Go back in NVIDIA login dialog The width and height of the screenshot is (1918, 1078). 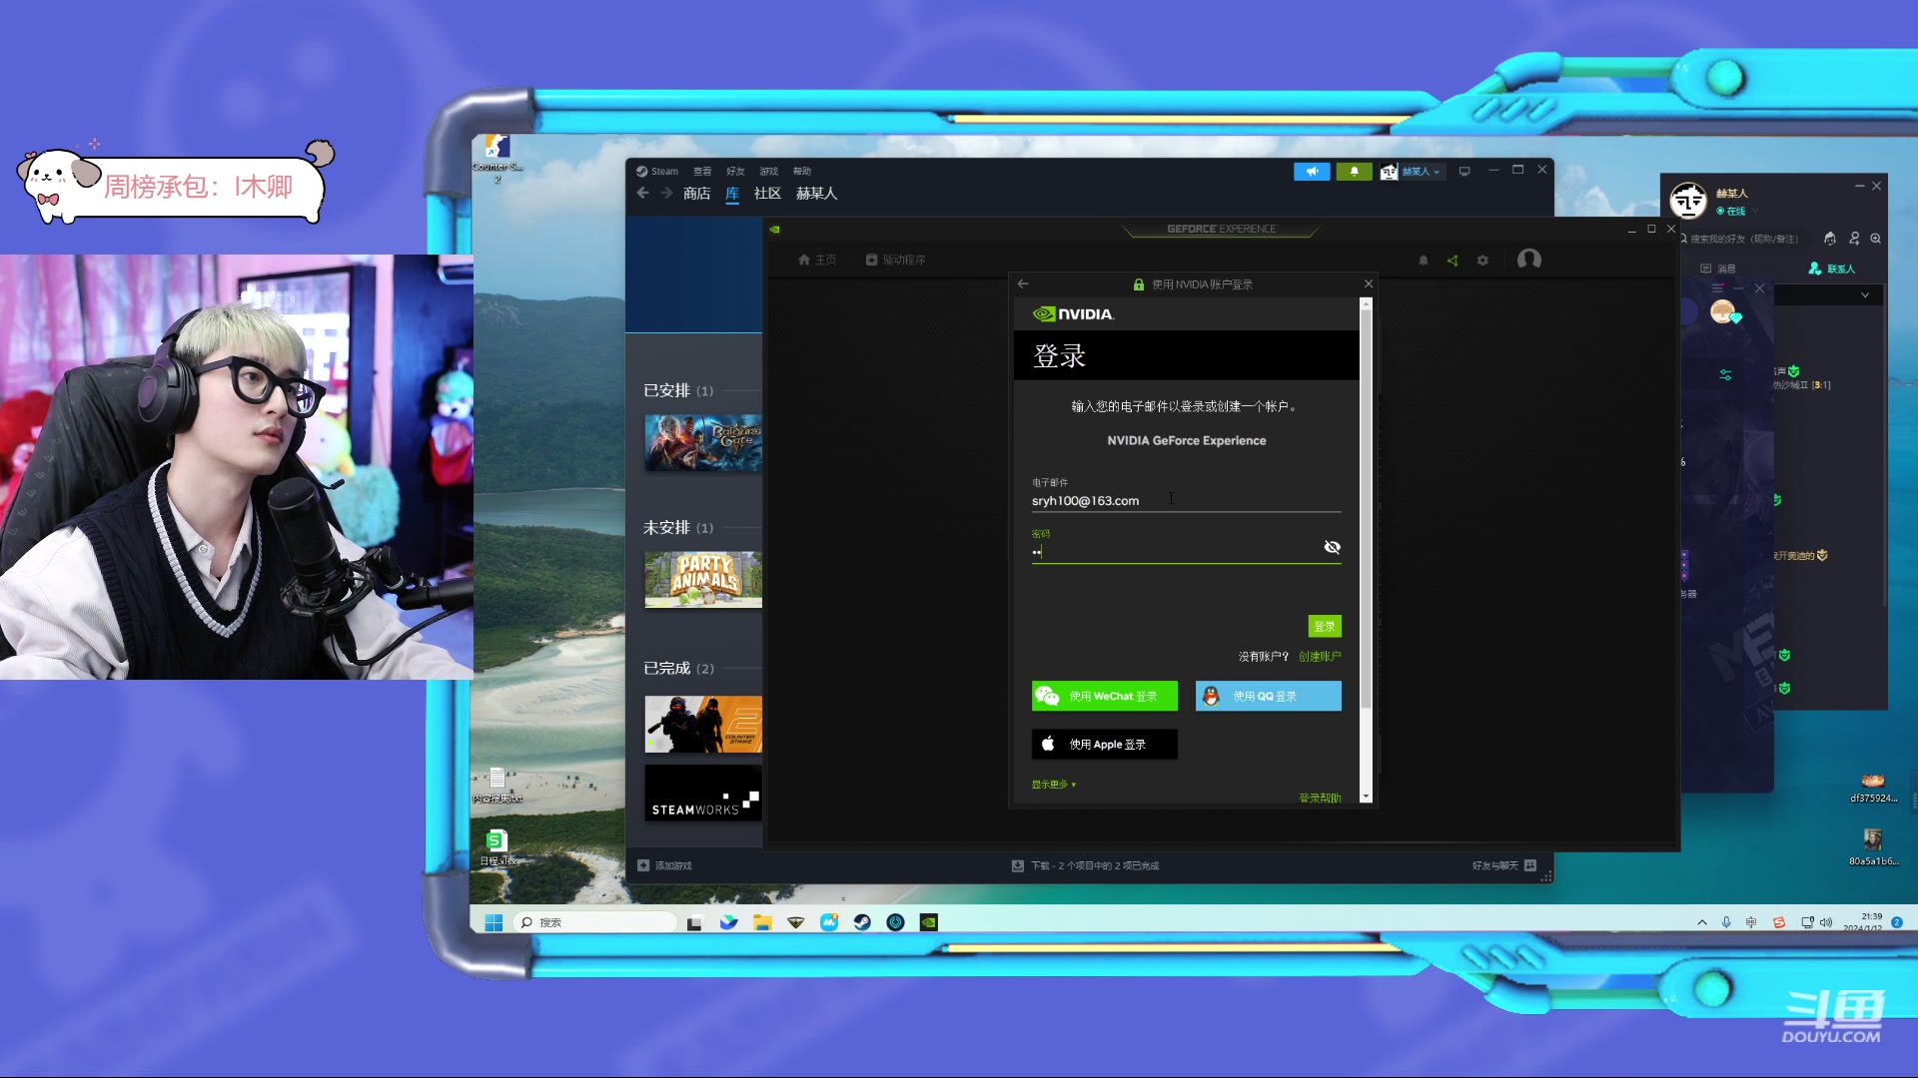click(1023, 284)
